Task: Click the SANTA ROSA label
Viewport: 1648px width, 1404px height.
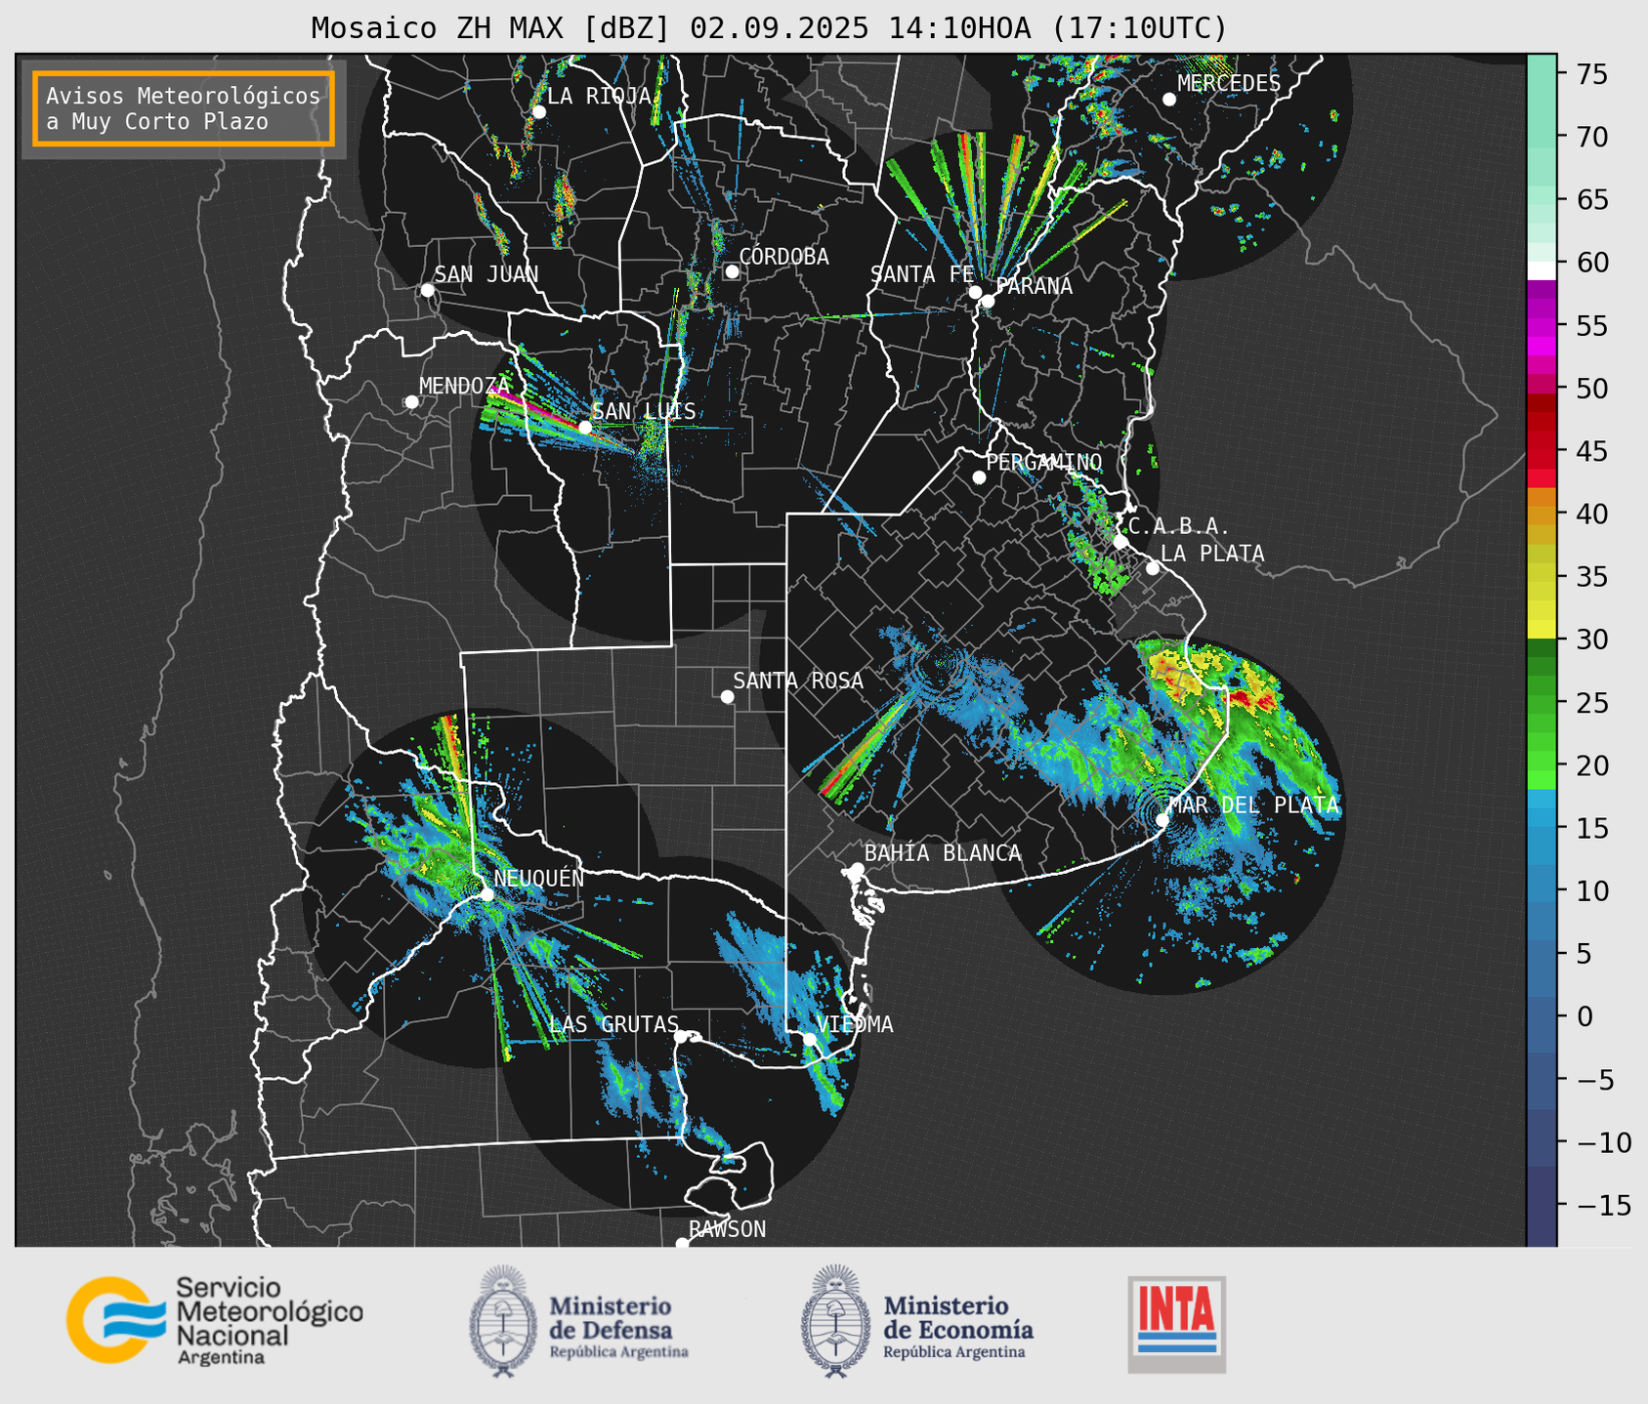Action: [798, 681]
